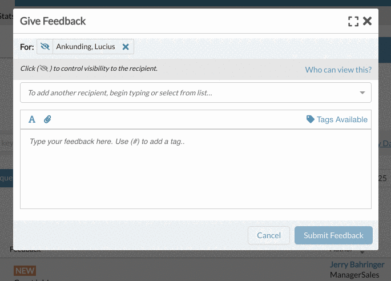This screenshot has width=391, height=281.
Task: Click the NEW badge on feedback entry
Action: [x=25, y=271]
